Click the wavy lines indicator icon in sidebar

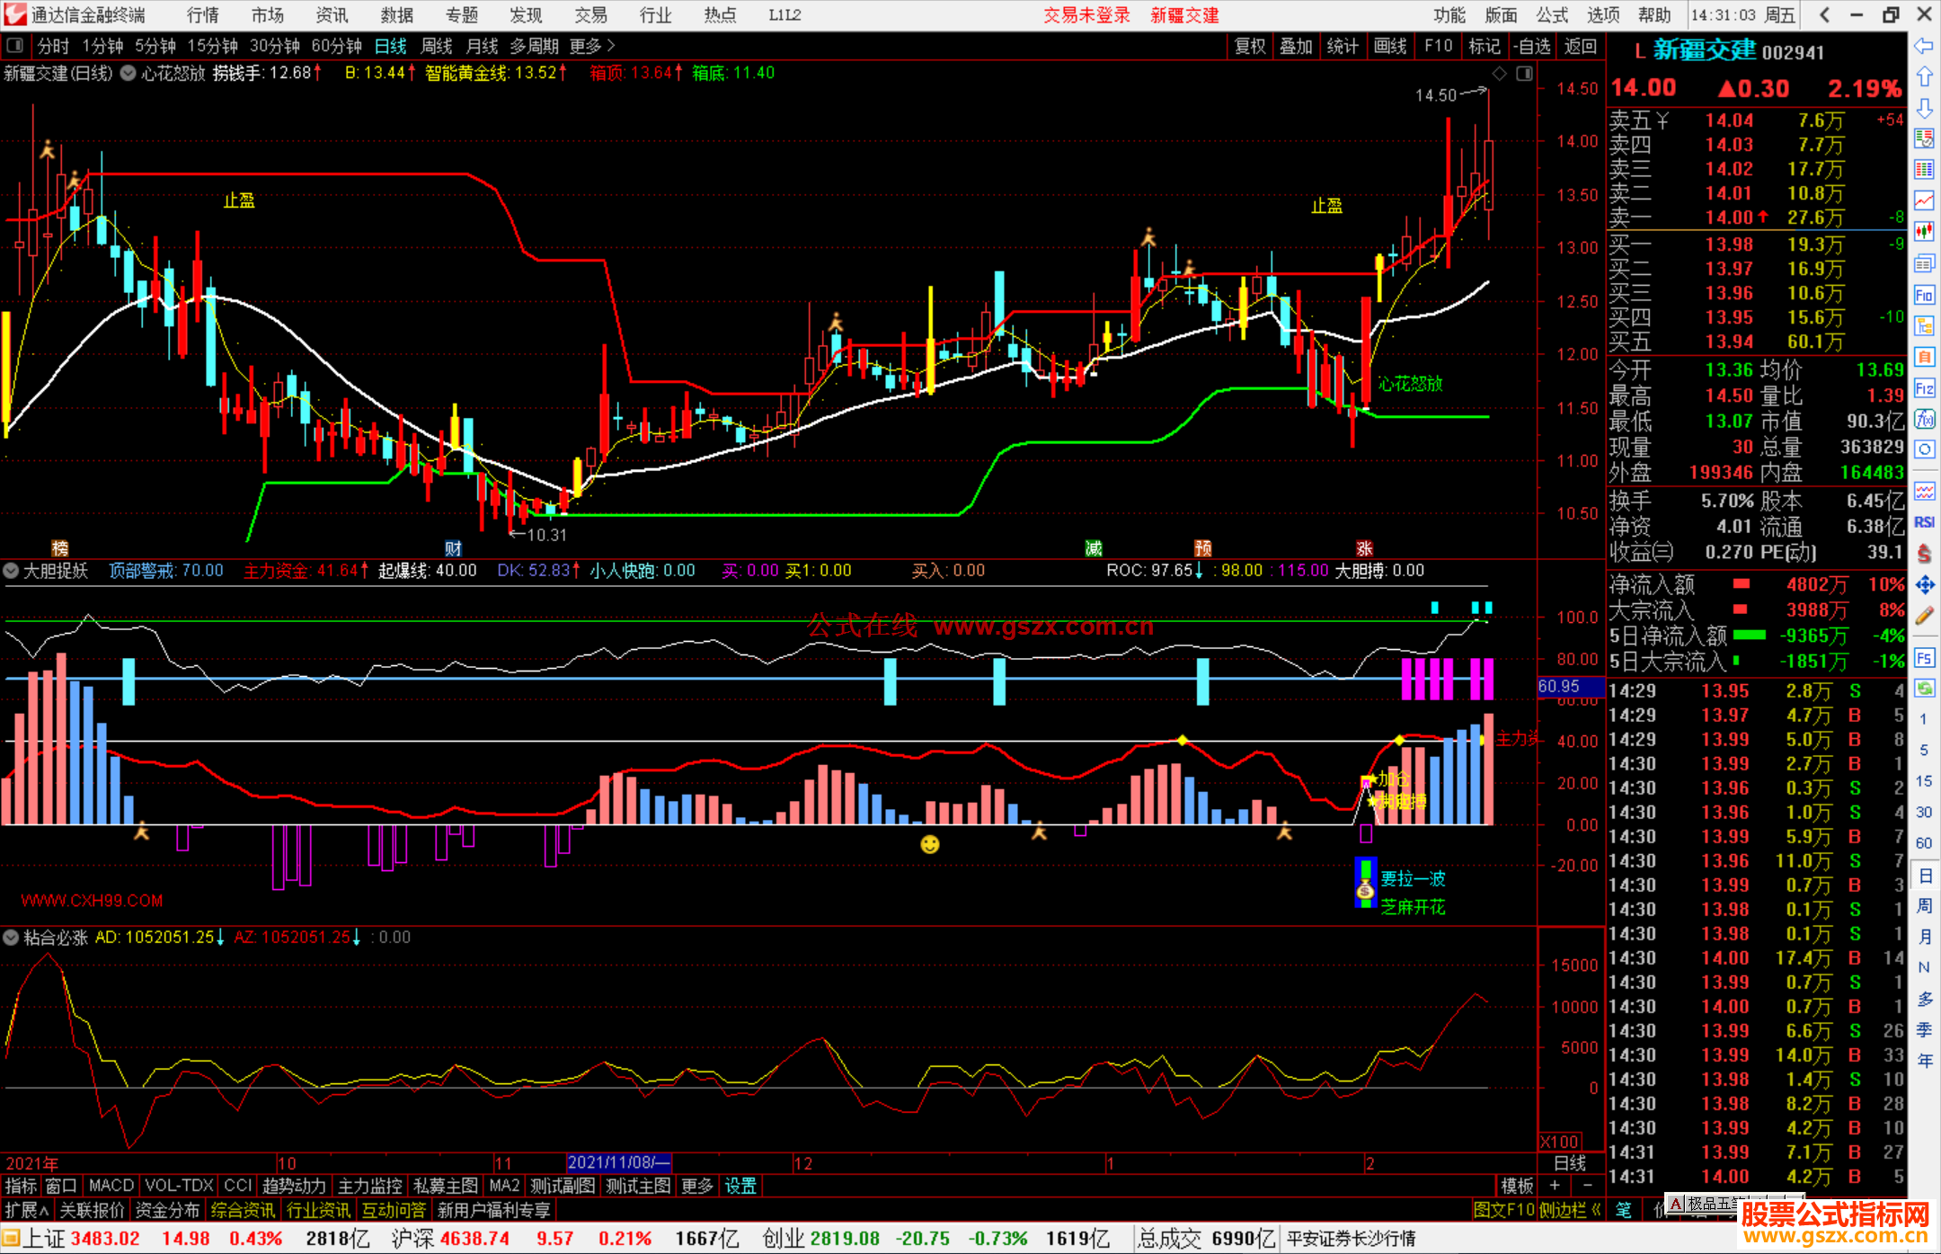tap(1924, 491)
